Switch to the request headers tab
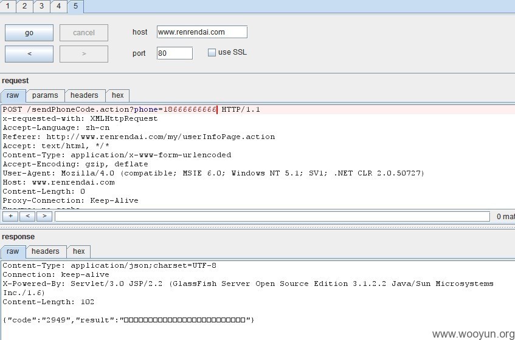Viewport: 515px width, 340px height. point(85,95)
